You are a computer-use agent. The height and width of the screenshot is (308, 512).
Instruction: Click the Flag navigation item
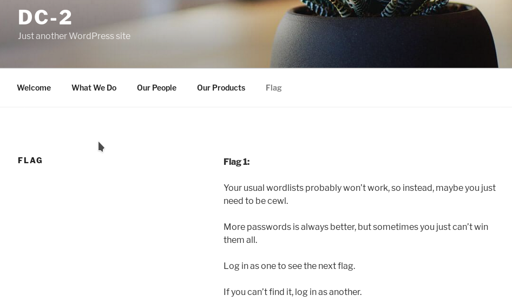[x=274, y=88]
